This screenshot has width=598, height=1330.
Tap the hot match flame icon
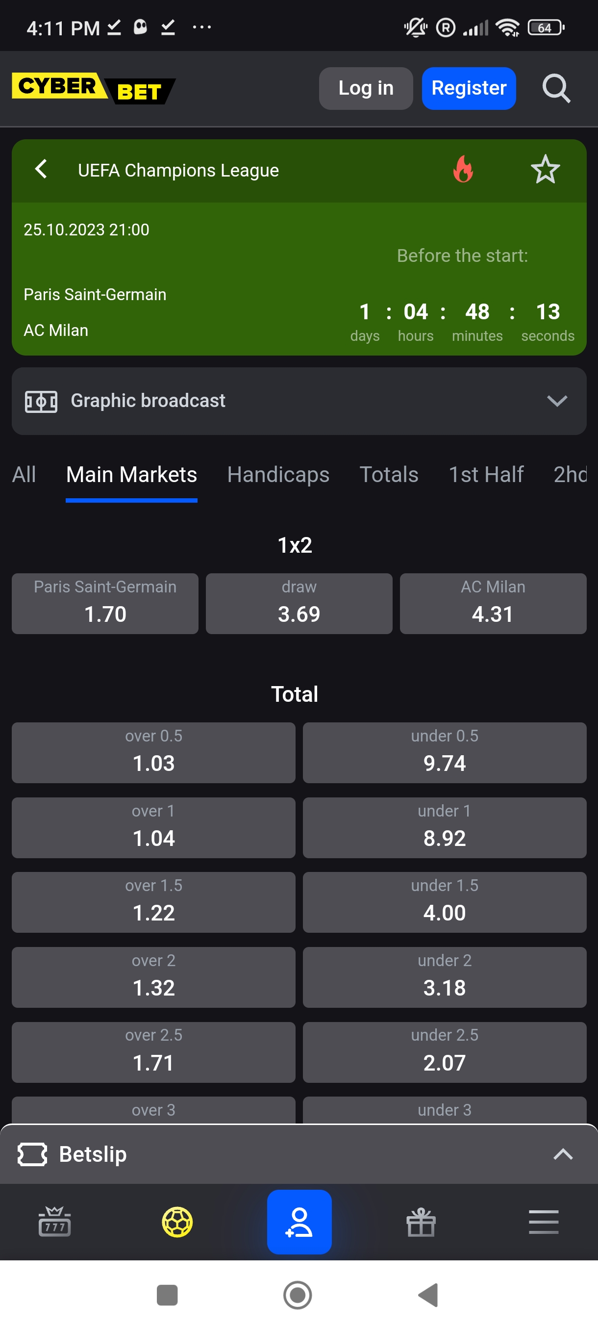click(463, 169)
